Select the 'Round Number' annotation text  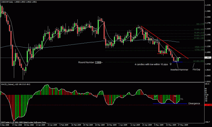coord(86,62)
